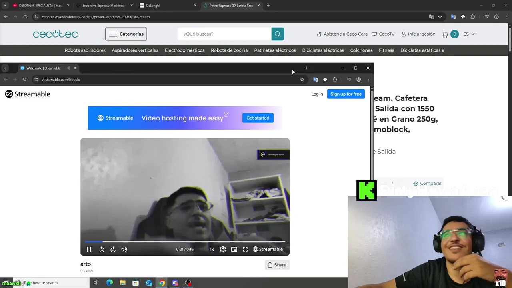Image resolution: width=512 pixels, height=288 pixels.
Task: Click the Streamable logo in player controls
Action: pos(268,249)
